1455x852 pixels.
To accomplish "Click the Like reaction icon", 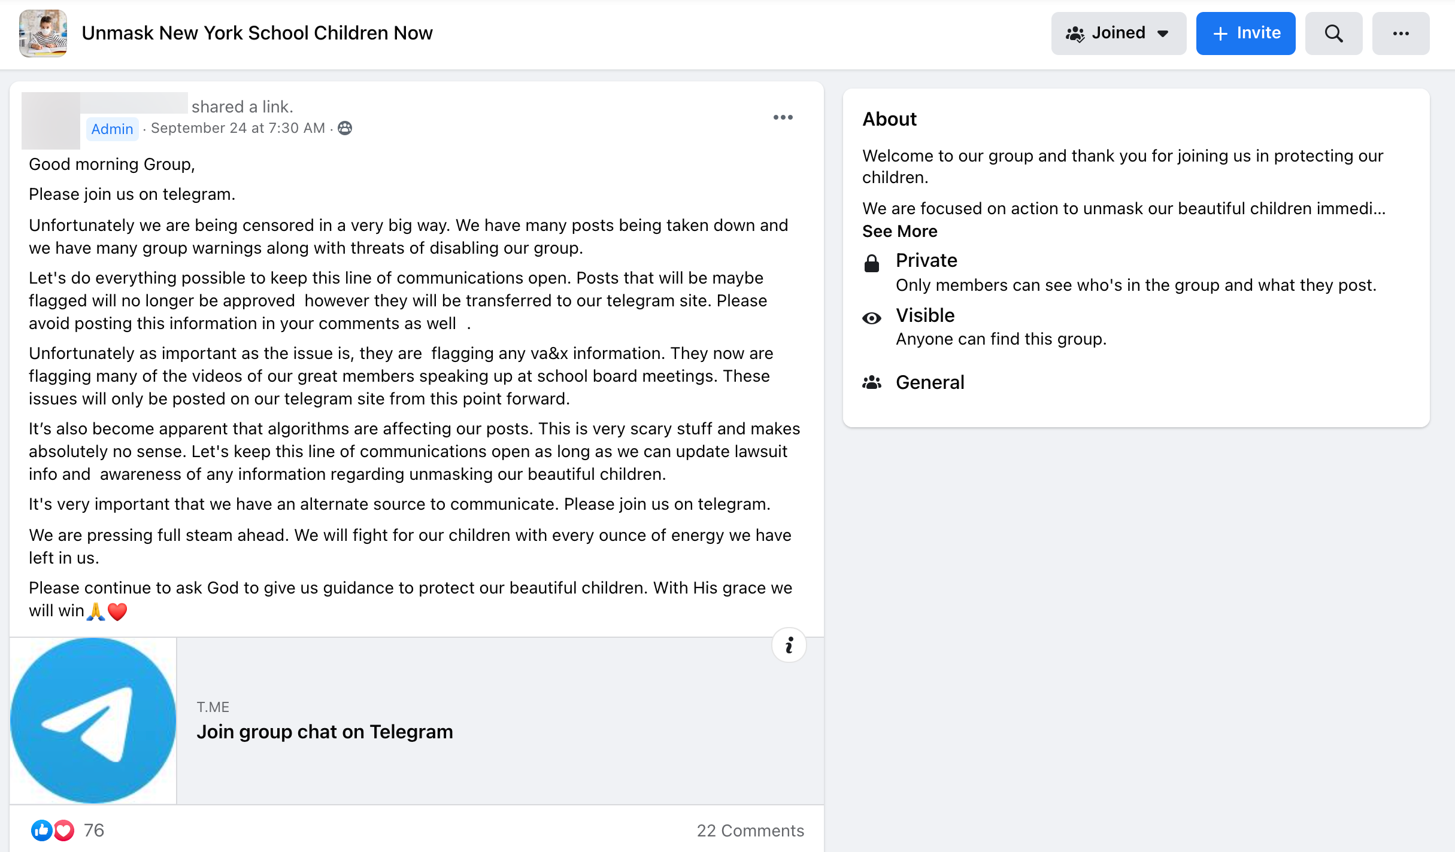I will pyautogui.click(x=41, y=830).
